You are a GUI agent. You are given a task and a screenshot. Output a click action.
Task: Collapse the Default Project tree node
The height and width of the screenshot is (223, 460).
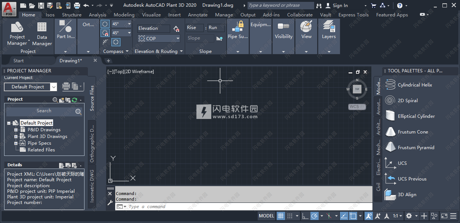tap(9, 123)
